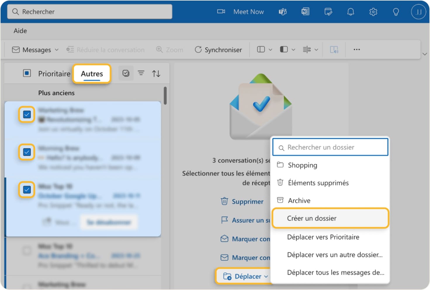The height and width of the screenshot is (290, 430).
Task: Click the Synchroniser button
Action: pyautogui.click(x=218, y=50)
